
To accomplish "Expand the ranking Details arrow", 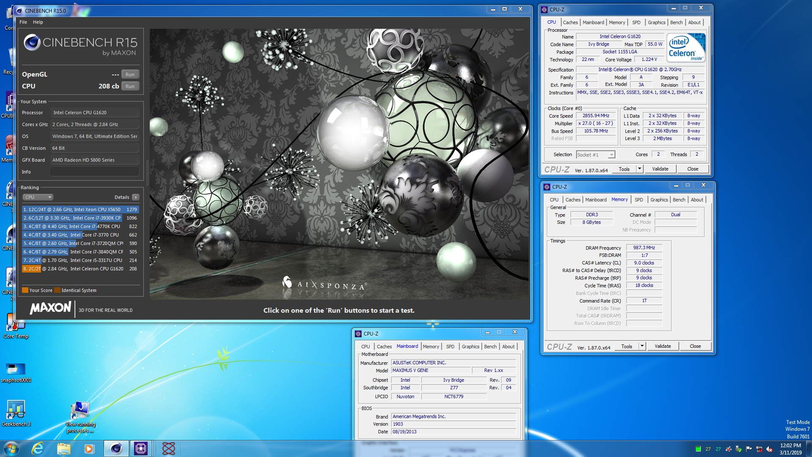I will (x=136, y=197).
